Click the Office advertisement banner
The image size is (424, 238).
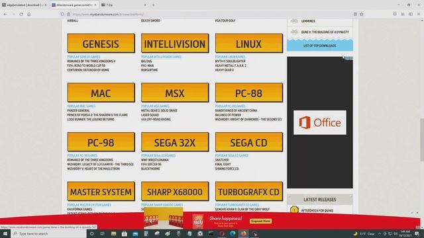(320, 122)
